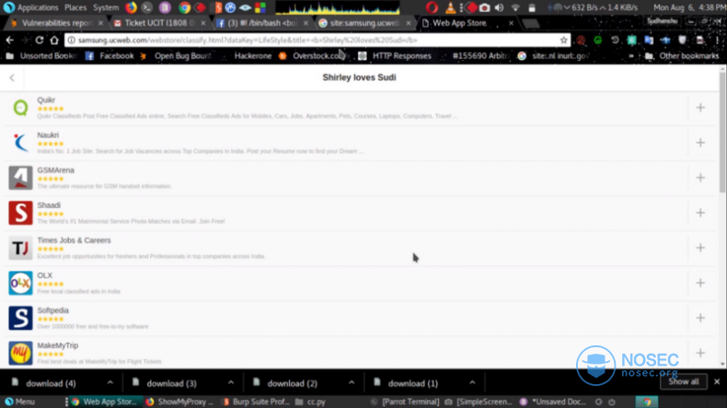This screenshot has height=408, width=727.
Task: Expand options for download (4)
Action: 110,383
